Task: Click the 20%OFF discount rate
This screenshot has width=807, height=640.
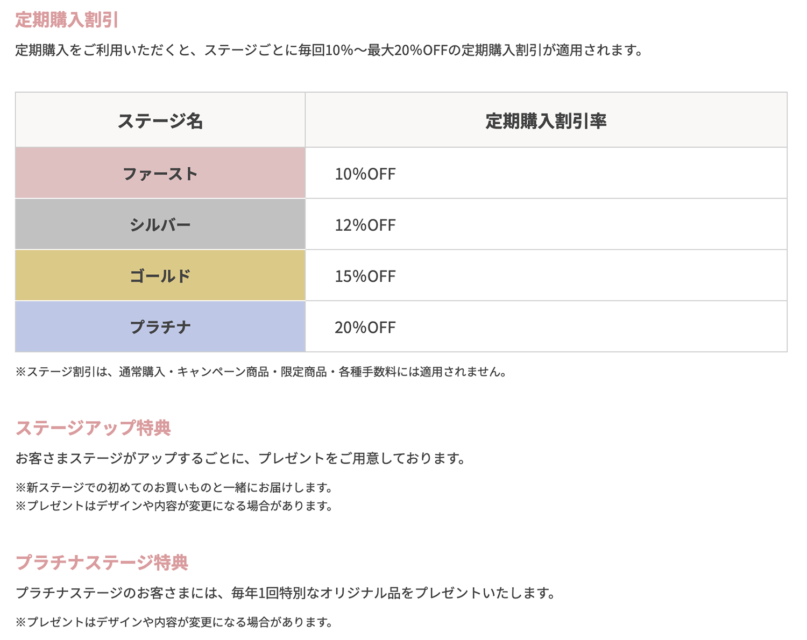Action: pos(365,327)
